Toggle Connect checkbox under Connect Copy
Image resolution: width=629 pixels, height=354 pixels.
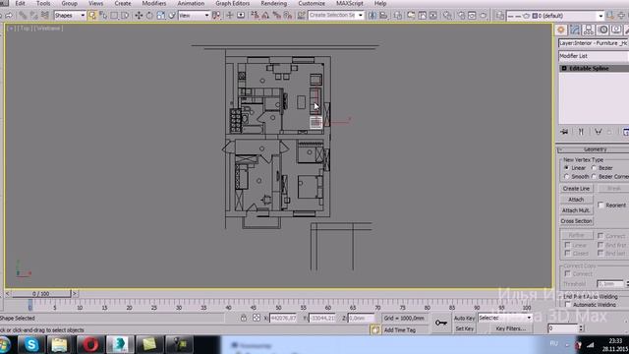[x=568, y=273]
